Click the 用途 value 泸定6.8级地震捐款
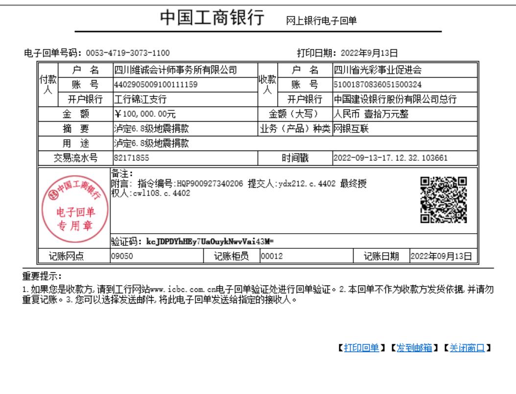The height and width of the screenshot is (394, 516). coord(151,143)
